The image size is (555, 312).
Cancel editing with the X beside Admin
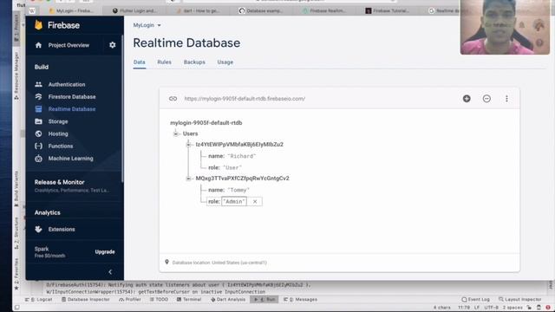[x=255, y=201]
